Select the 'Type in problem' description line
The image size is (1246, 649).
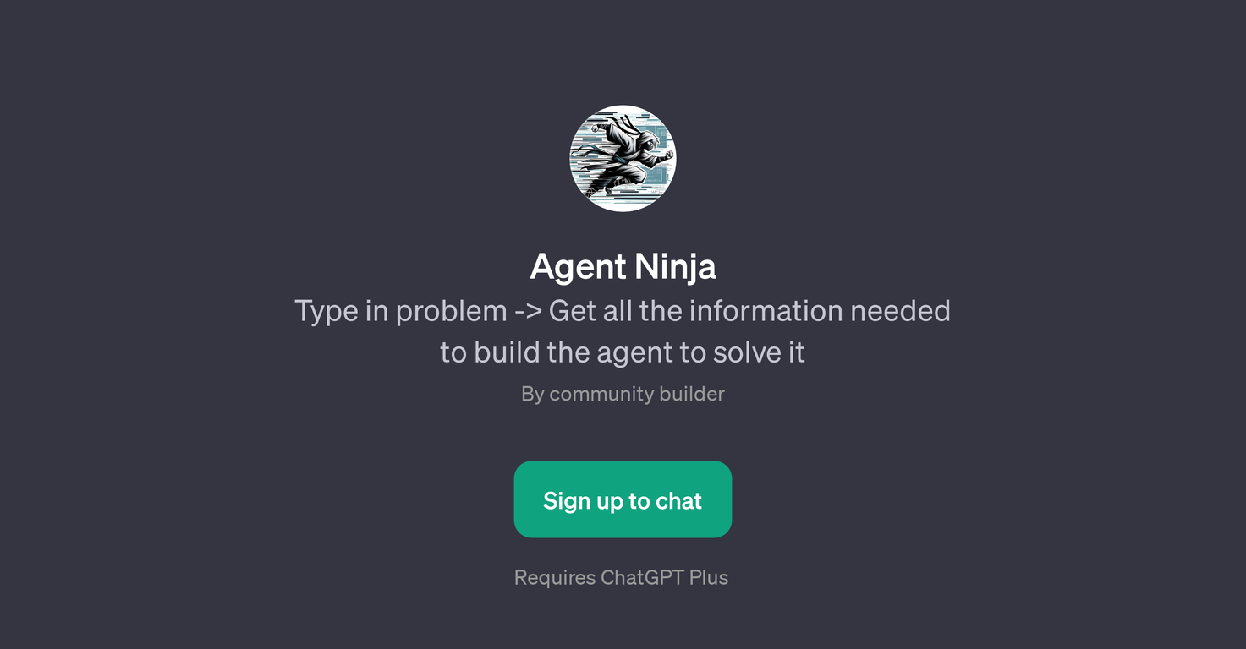click(x=623, y=311)
